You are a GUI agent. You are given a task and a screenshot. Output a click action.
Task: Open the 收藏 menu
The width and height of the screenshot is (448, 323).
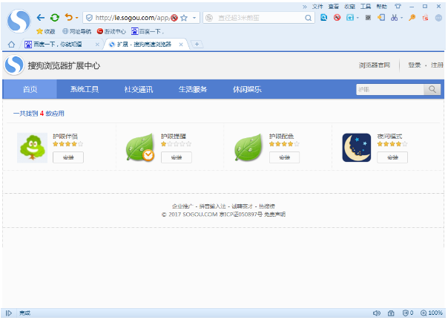pos(349,6)
